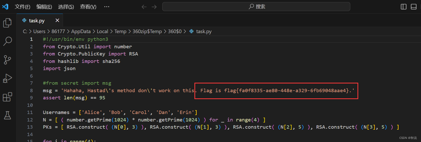Image resolution: width=421 pixels, height=142 pixels.
Task: Open the Run and Debug view
Action: (7, 78)
